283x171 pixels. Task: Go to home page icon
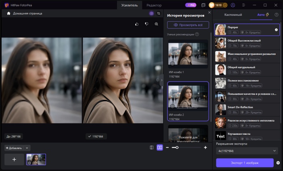[8, 14]
